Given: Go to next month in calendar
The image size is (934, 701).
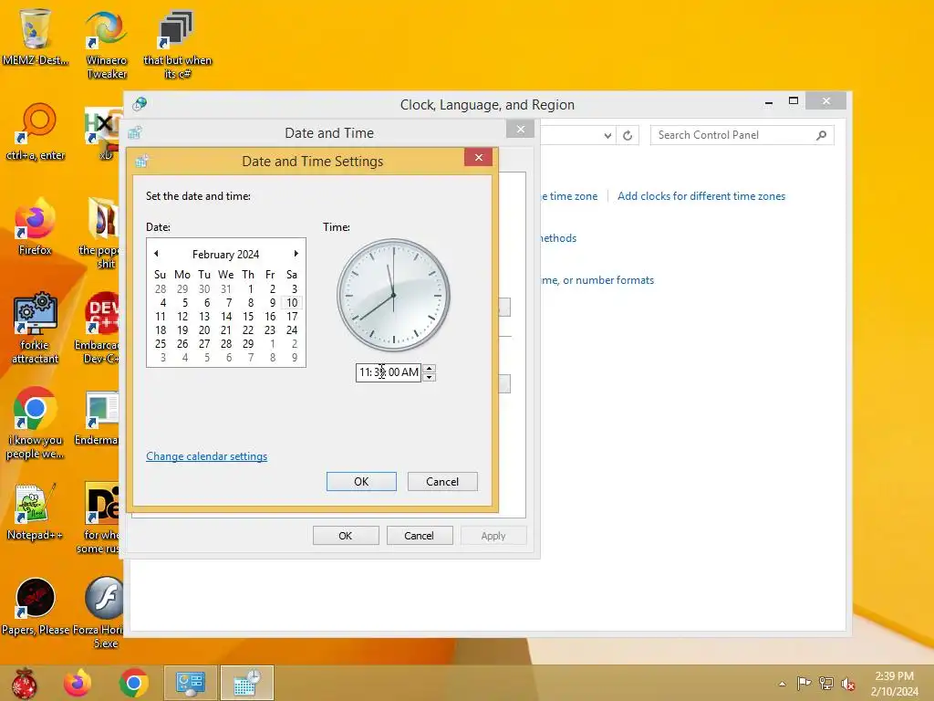Looking at the screenshot, I should (x=296, y=254).
